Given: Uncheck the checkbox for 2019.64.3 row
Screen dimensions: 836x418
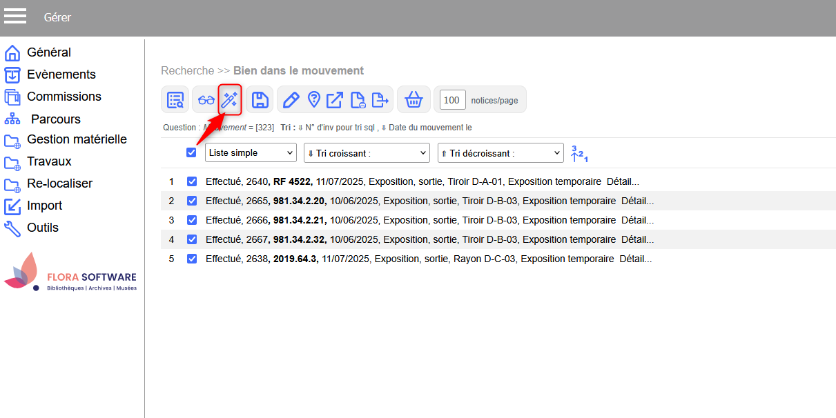Looking at the screenshot, I should pos(192,259).
